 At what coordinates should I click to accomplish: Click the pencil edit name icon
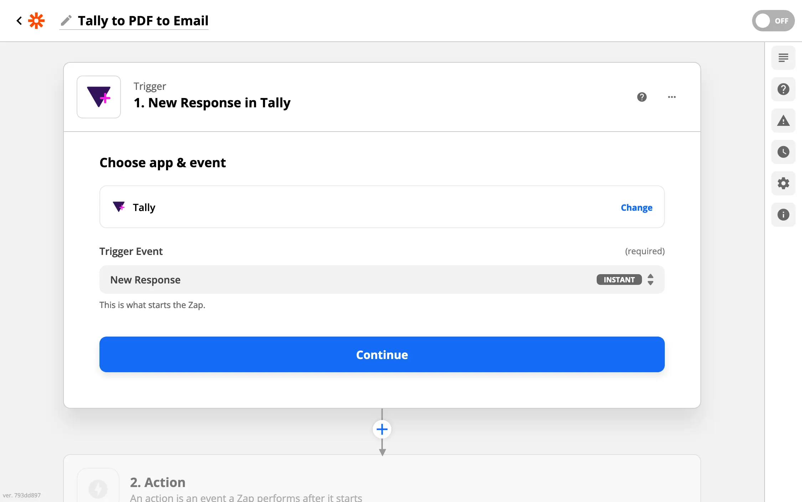[x=66, y=21]
